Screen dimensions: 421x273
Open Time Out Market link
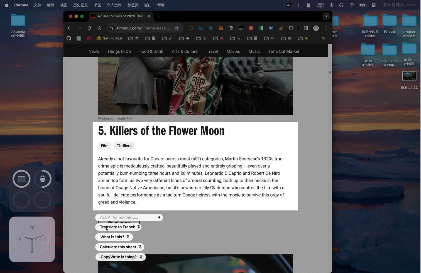point(284,51)
